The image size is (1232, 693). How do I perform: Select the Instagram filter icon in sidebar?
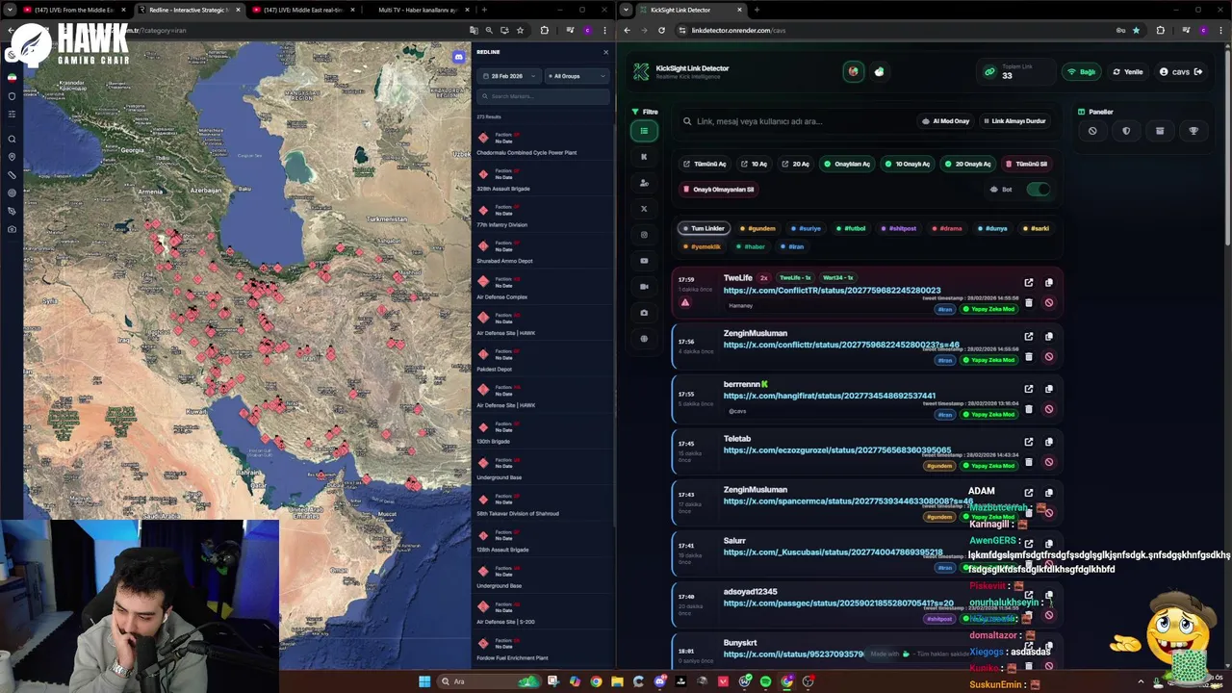point(644,235)
